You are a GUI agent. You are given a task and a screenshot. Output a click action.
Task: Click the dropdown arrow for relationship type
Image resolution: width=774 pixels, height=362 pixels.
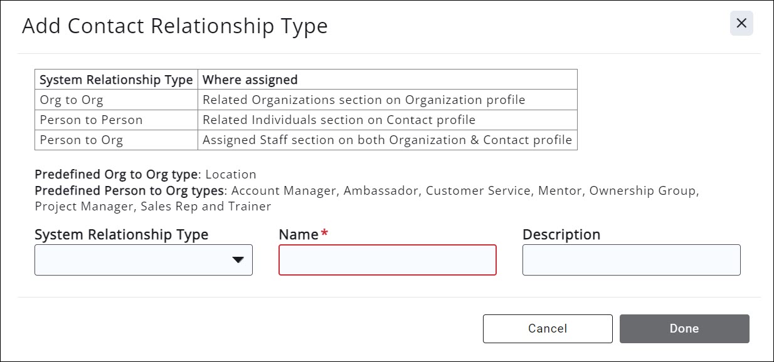[x=238, y=260]
